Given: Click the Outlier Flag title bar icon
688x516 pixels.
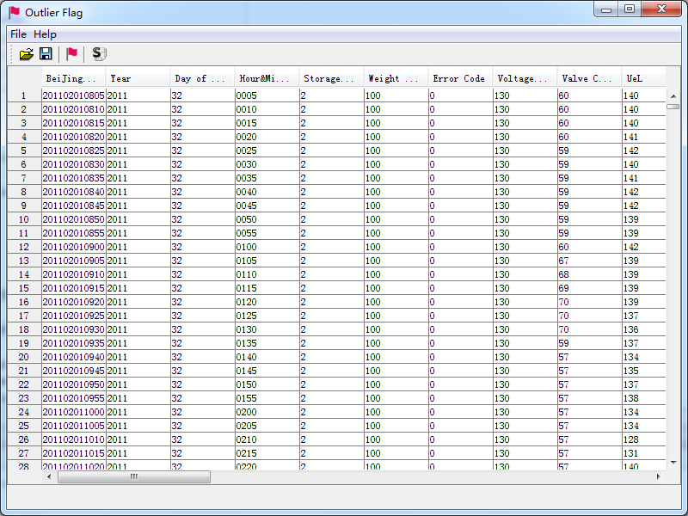Looking at the screenshot, I should pyautogui.click(x=15, y=13).
